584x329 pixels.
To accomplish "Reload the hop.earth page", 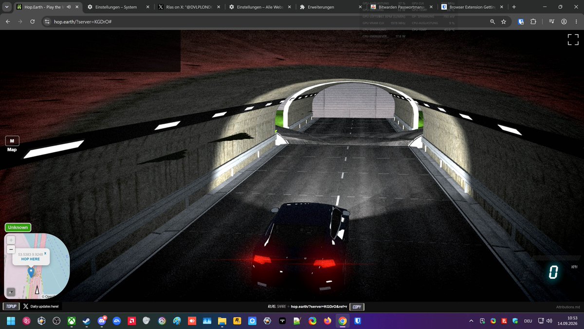I will (x=32, y=22).
